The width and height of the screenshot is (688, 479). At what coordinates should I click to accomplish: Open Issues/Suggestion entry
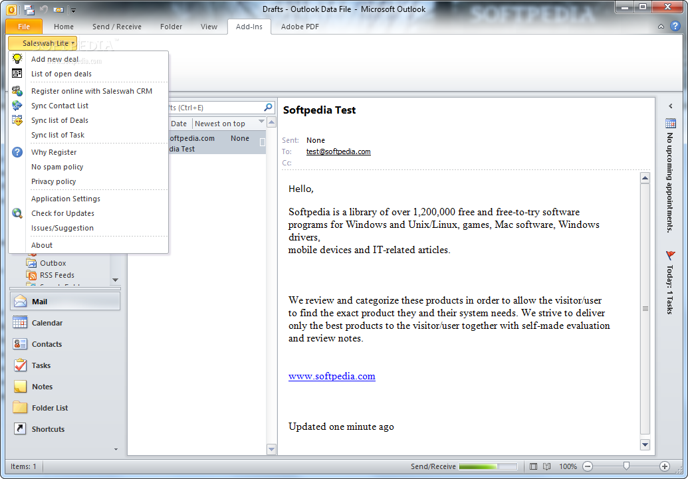coord(88,228)
